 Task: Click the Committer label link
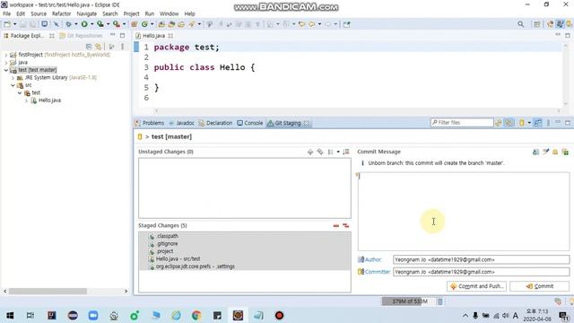377,272
